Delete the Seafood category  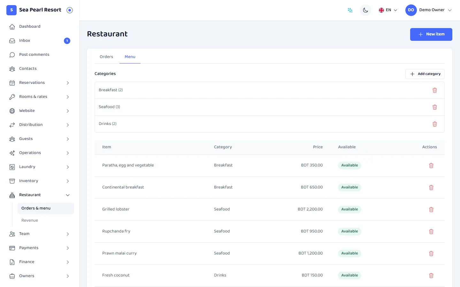(x=435, y=107)
